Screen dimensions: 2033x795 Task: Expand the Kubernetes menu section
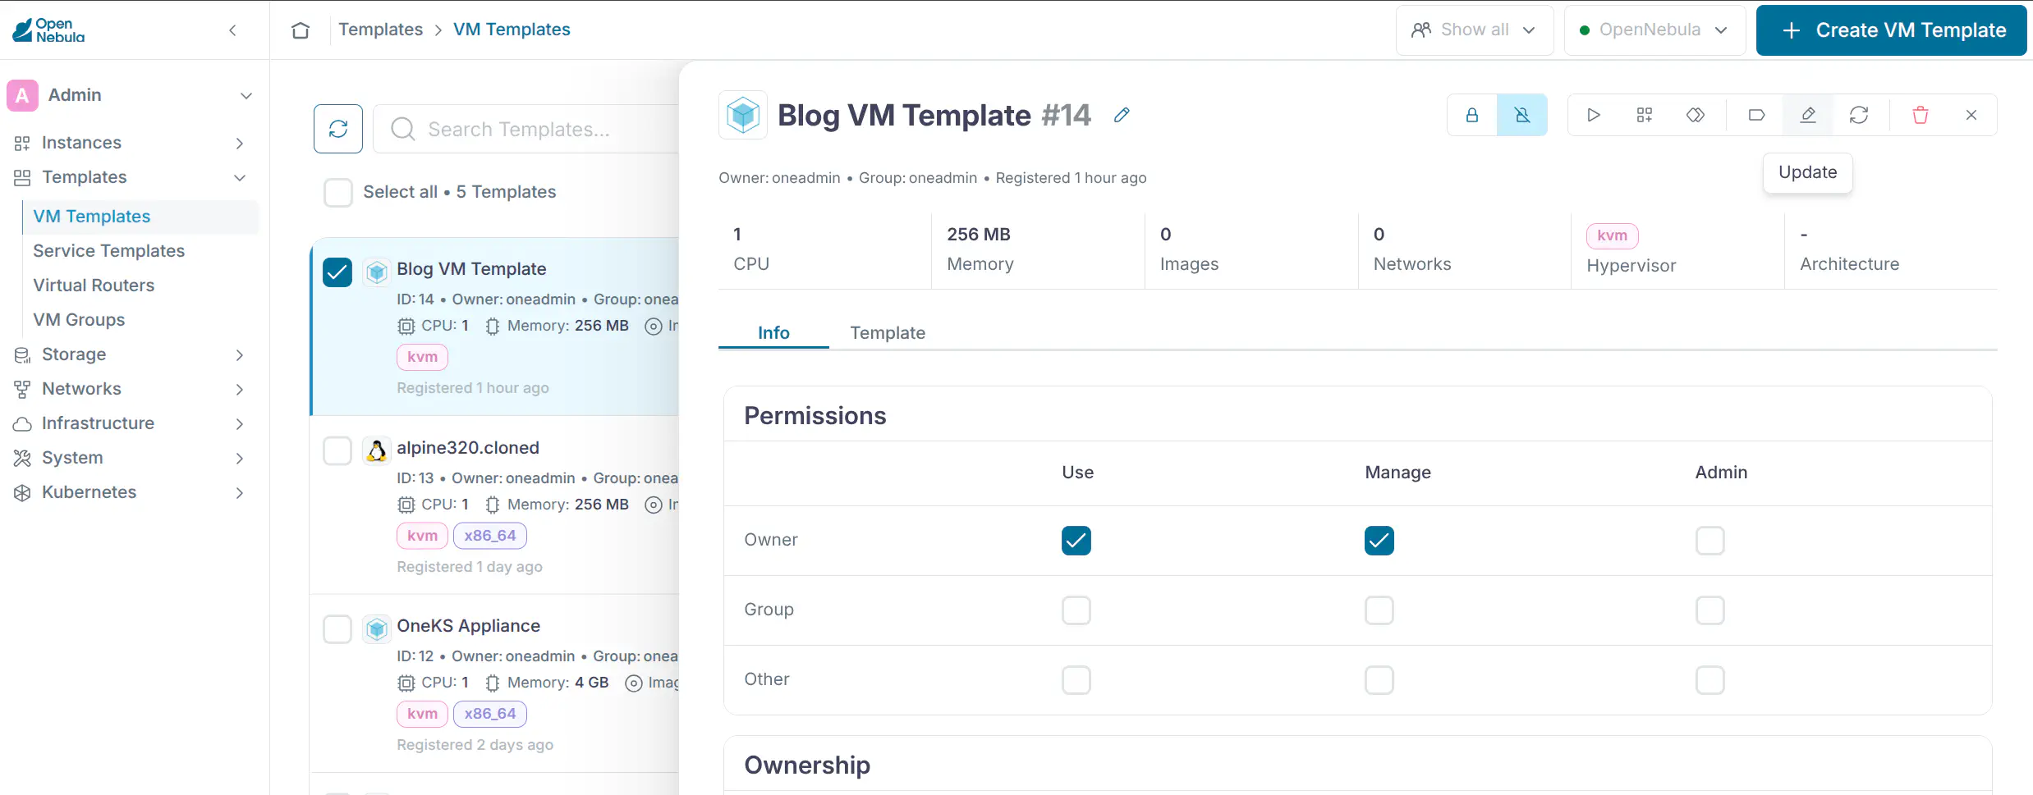pos(240,493)
